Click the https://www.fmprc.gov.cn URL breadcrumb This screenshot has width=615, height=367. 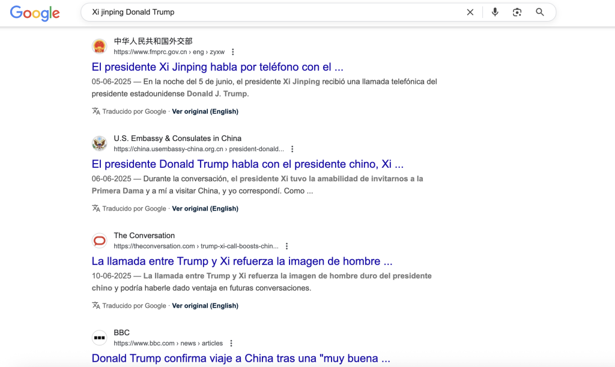[169, 52]
